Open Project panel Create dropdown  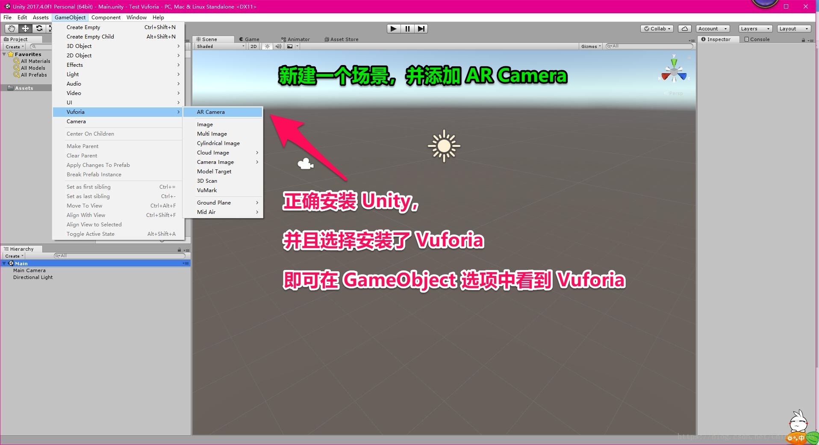click(x=15, y=47)
